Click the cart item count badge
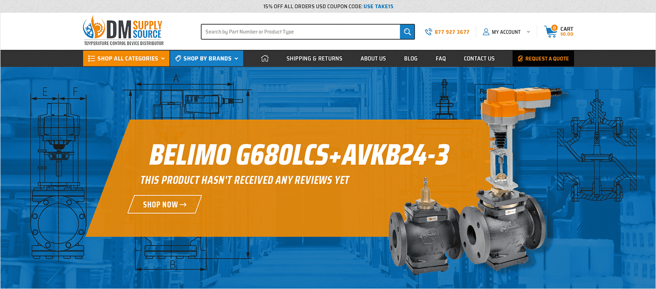The width and height of the screenshot is (656, 289). pos(554,28)
